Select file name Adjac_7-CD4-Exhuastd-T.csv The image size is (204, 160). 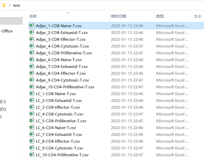click(x=62, y=66)
